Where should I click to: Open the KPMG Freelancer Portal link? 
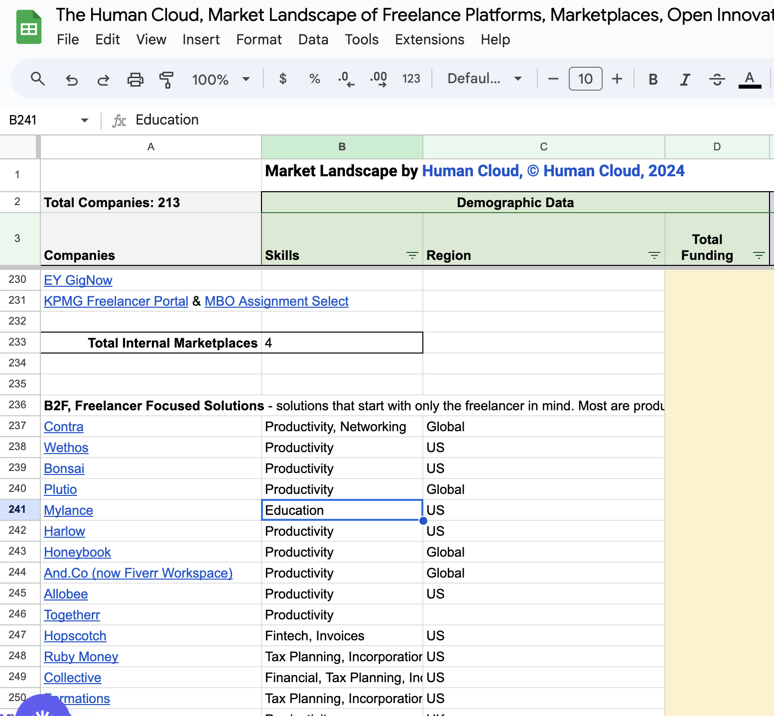pos(116,301)
